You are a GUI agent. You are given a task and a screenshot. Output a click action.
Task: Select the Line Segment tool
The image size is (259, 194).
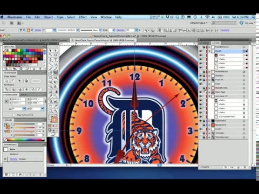[x=51, y=64]
